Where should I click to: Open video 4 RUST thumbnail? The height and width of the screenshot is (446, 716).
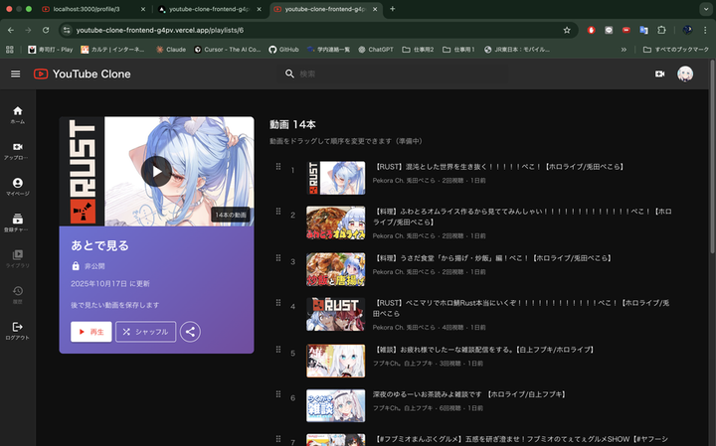336,314
